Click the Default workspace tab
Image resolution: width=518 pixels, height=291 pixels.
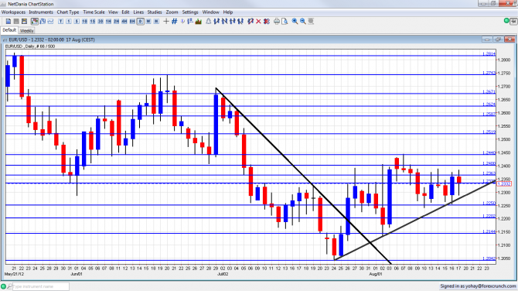pos(9,30)
